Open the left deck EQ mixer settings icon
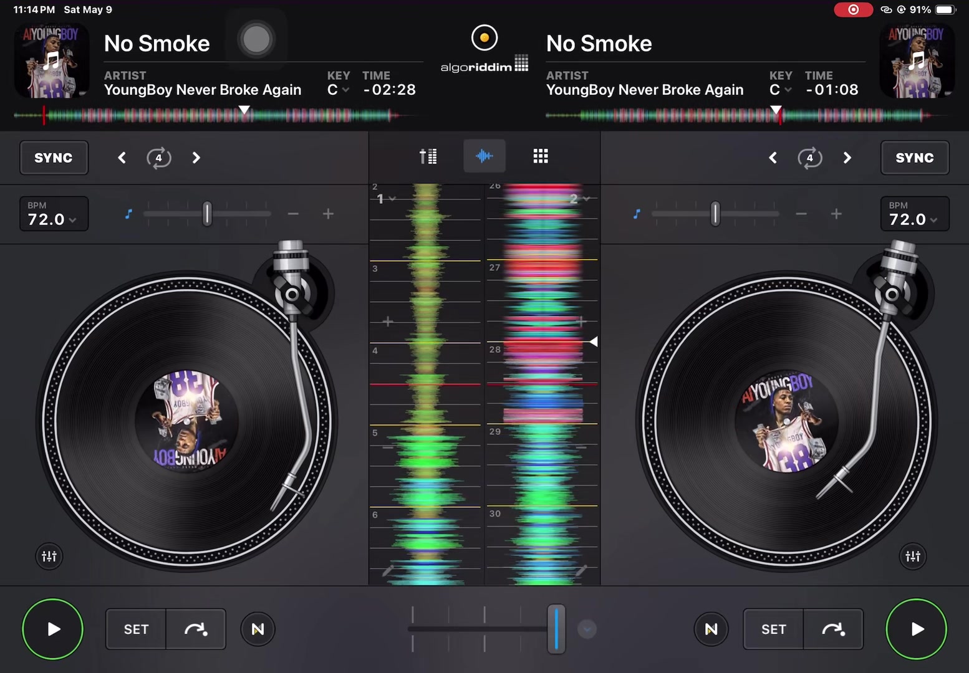The width and height of the screenshot is (969, 673). 49,556
